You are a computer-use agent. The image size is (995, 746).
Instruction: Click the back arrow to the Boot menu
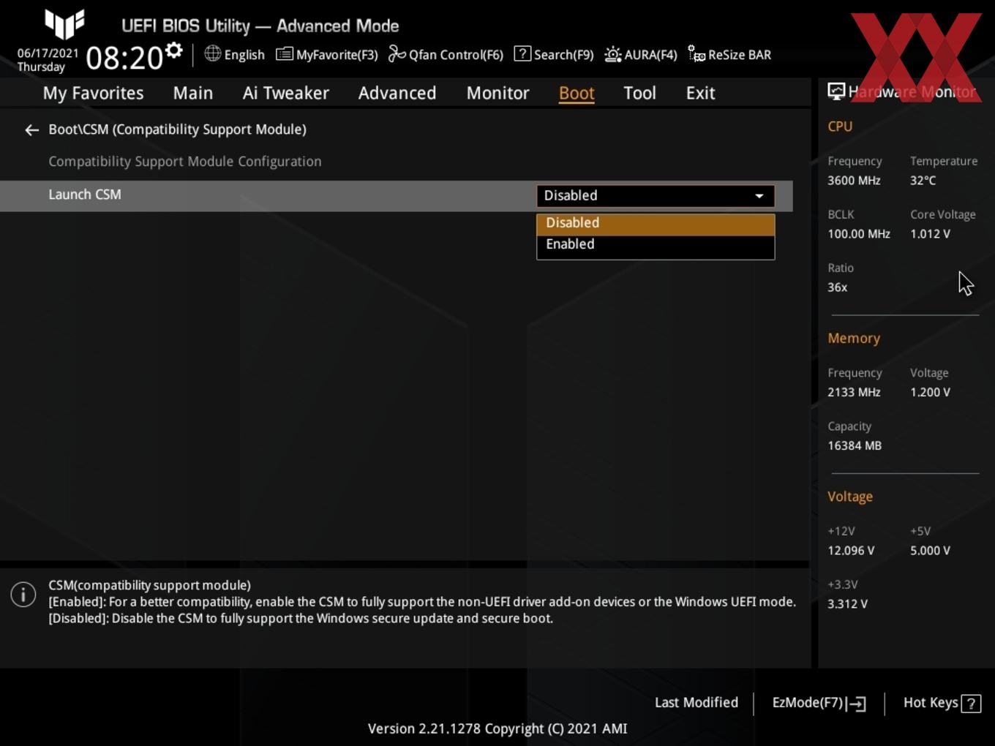[x=31, y=130]
